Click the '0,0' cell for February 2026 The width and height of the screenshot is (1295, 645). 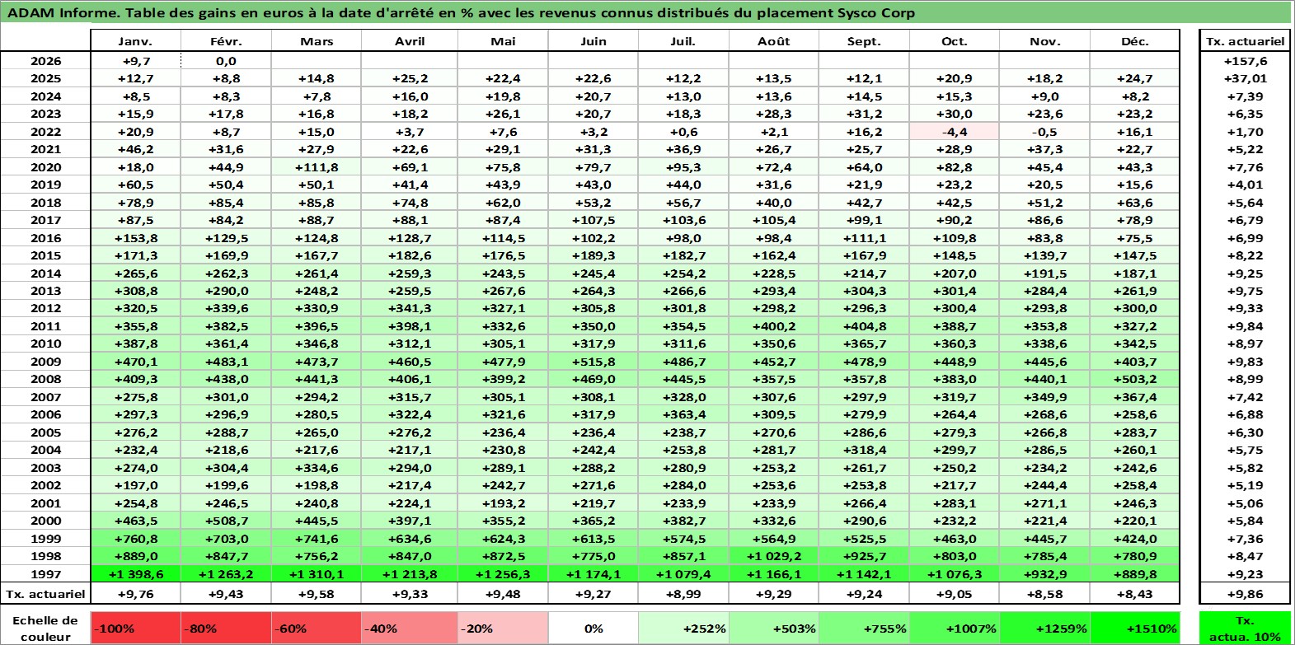point(226,61)
